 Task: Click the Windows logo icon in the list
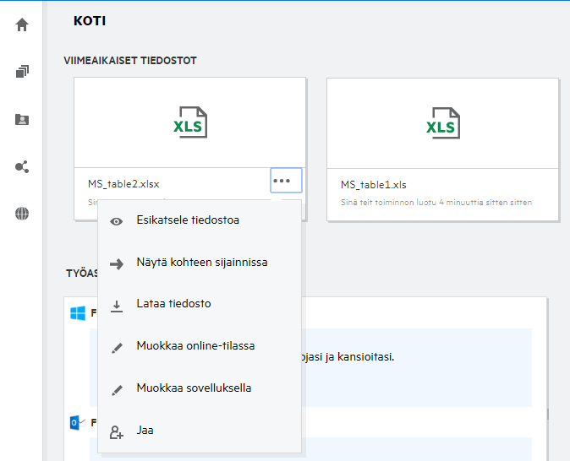[78, 313]
